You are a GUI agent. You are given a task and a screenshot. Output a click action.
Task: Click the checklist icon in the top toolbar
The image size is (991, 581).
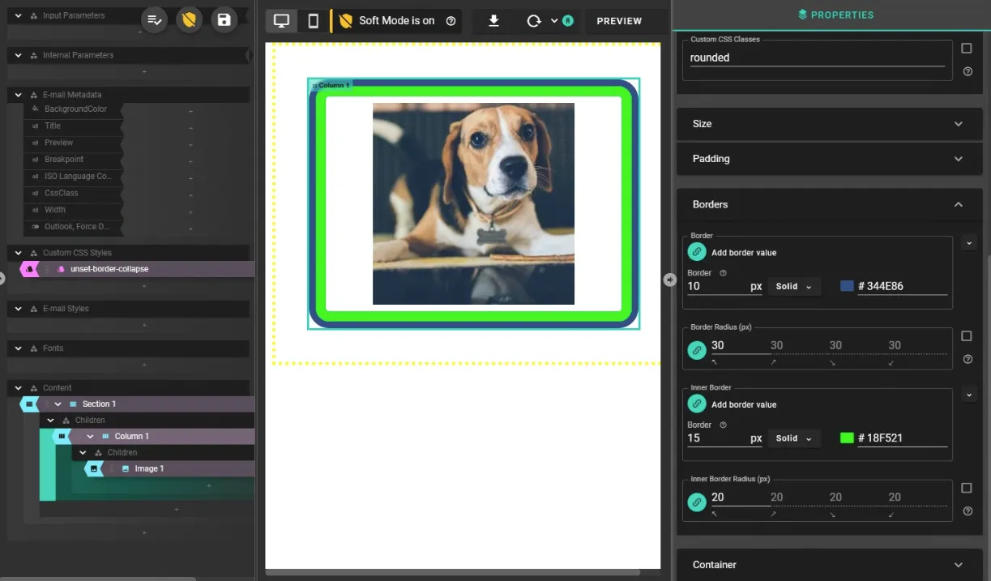click(154, 20)
